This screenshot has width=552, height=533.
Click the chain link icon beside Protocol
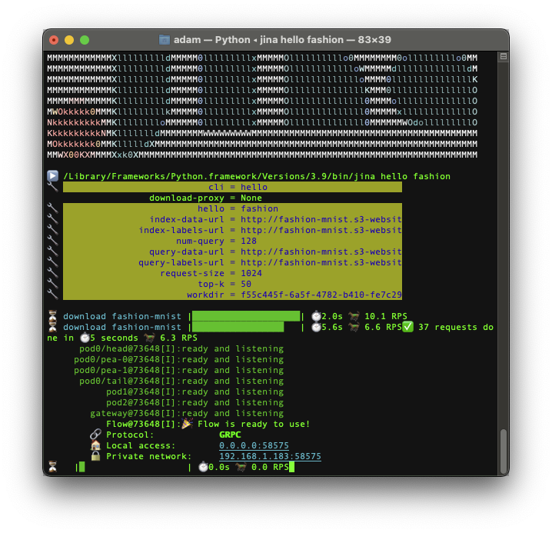pyautogui.click(x=95, y=435)
